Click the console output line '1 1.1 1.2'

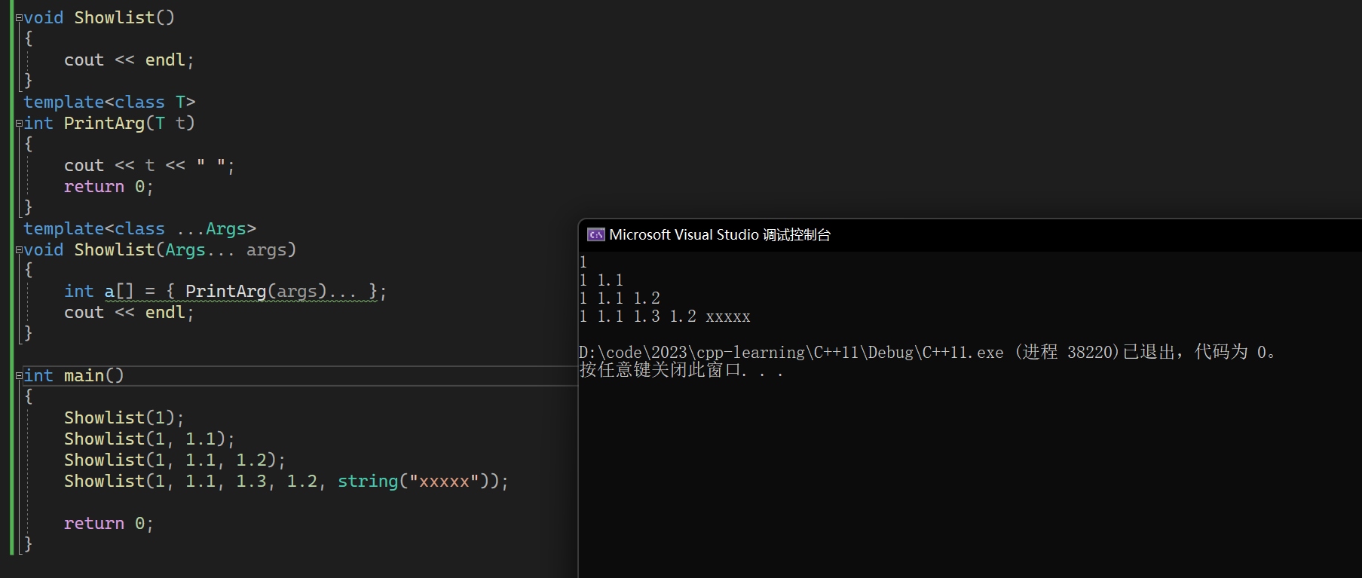620,298
